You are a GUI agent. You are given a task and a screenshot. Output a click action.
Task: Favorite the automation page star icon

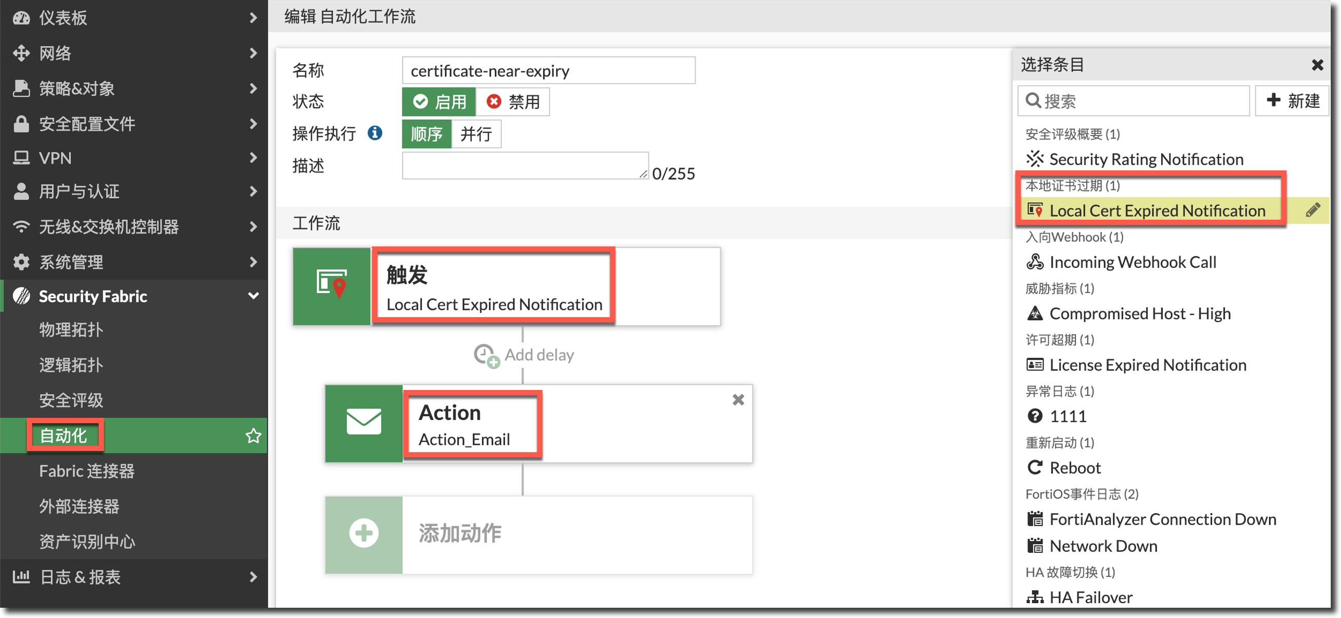pos(253,435)
